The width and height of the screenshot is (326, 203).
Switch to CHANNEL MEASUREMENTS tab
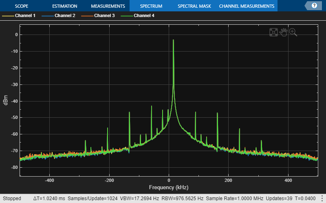tap(247, 6)
